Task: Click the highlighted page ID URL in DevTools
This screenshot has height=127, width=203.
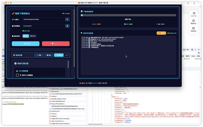Action: (x=16, y=104)
